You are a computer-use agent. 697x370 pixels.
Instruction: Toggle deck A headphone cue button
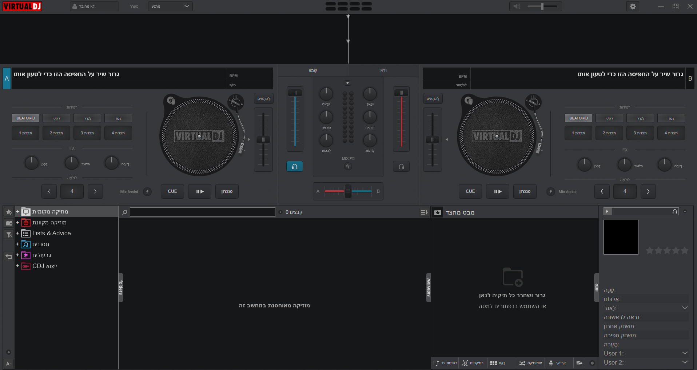tap(295, 166)
